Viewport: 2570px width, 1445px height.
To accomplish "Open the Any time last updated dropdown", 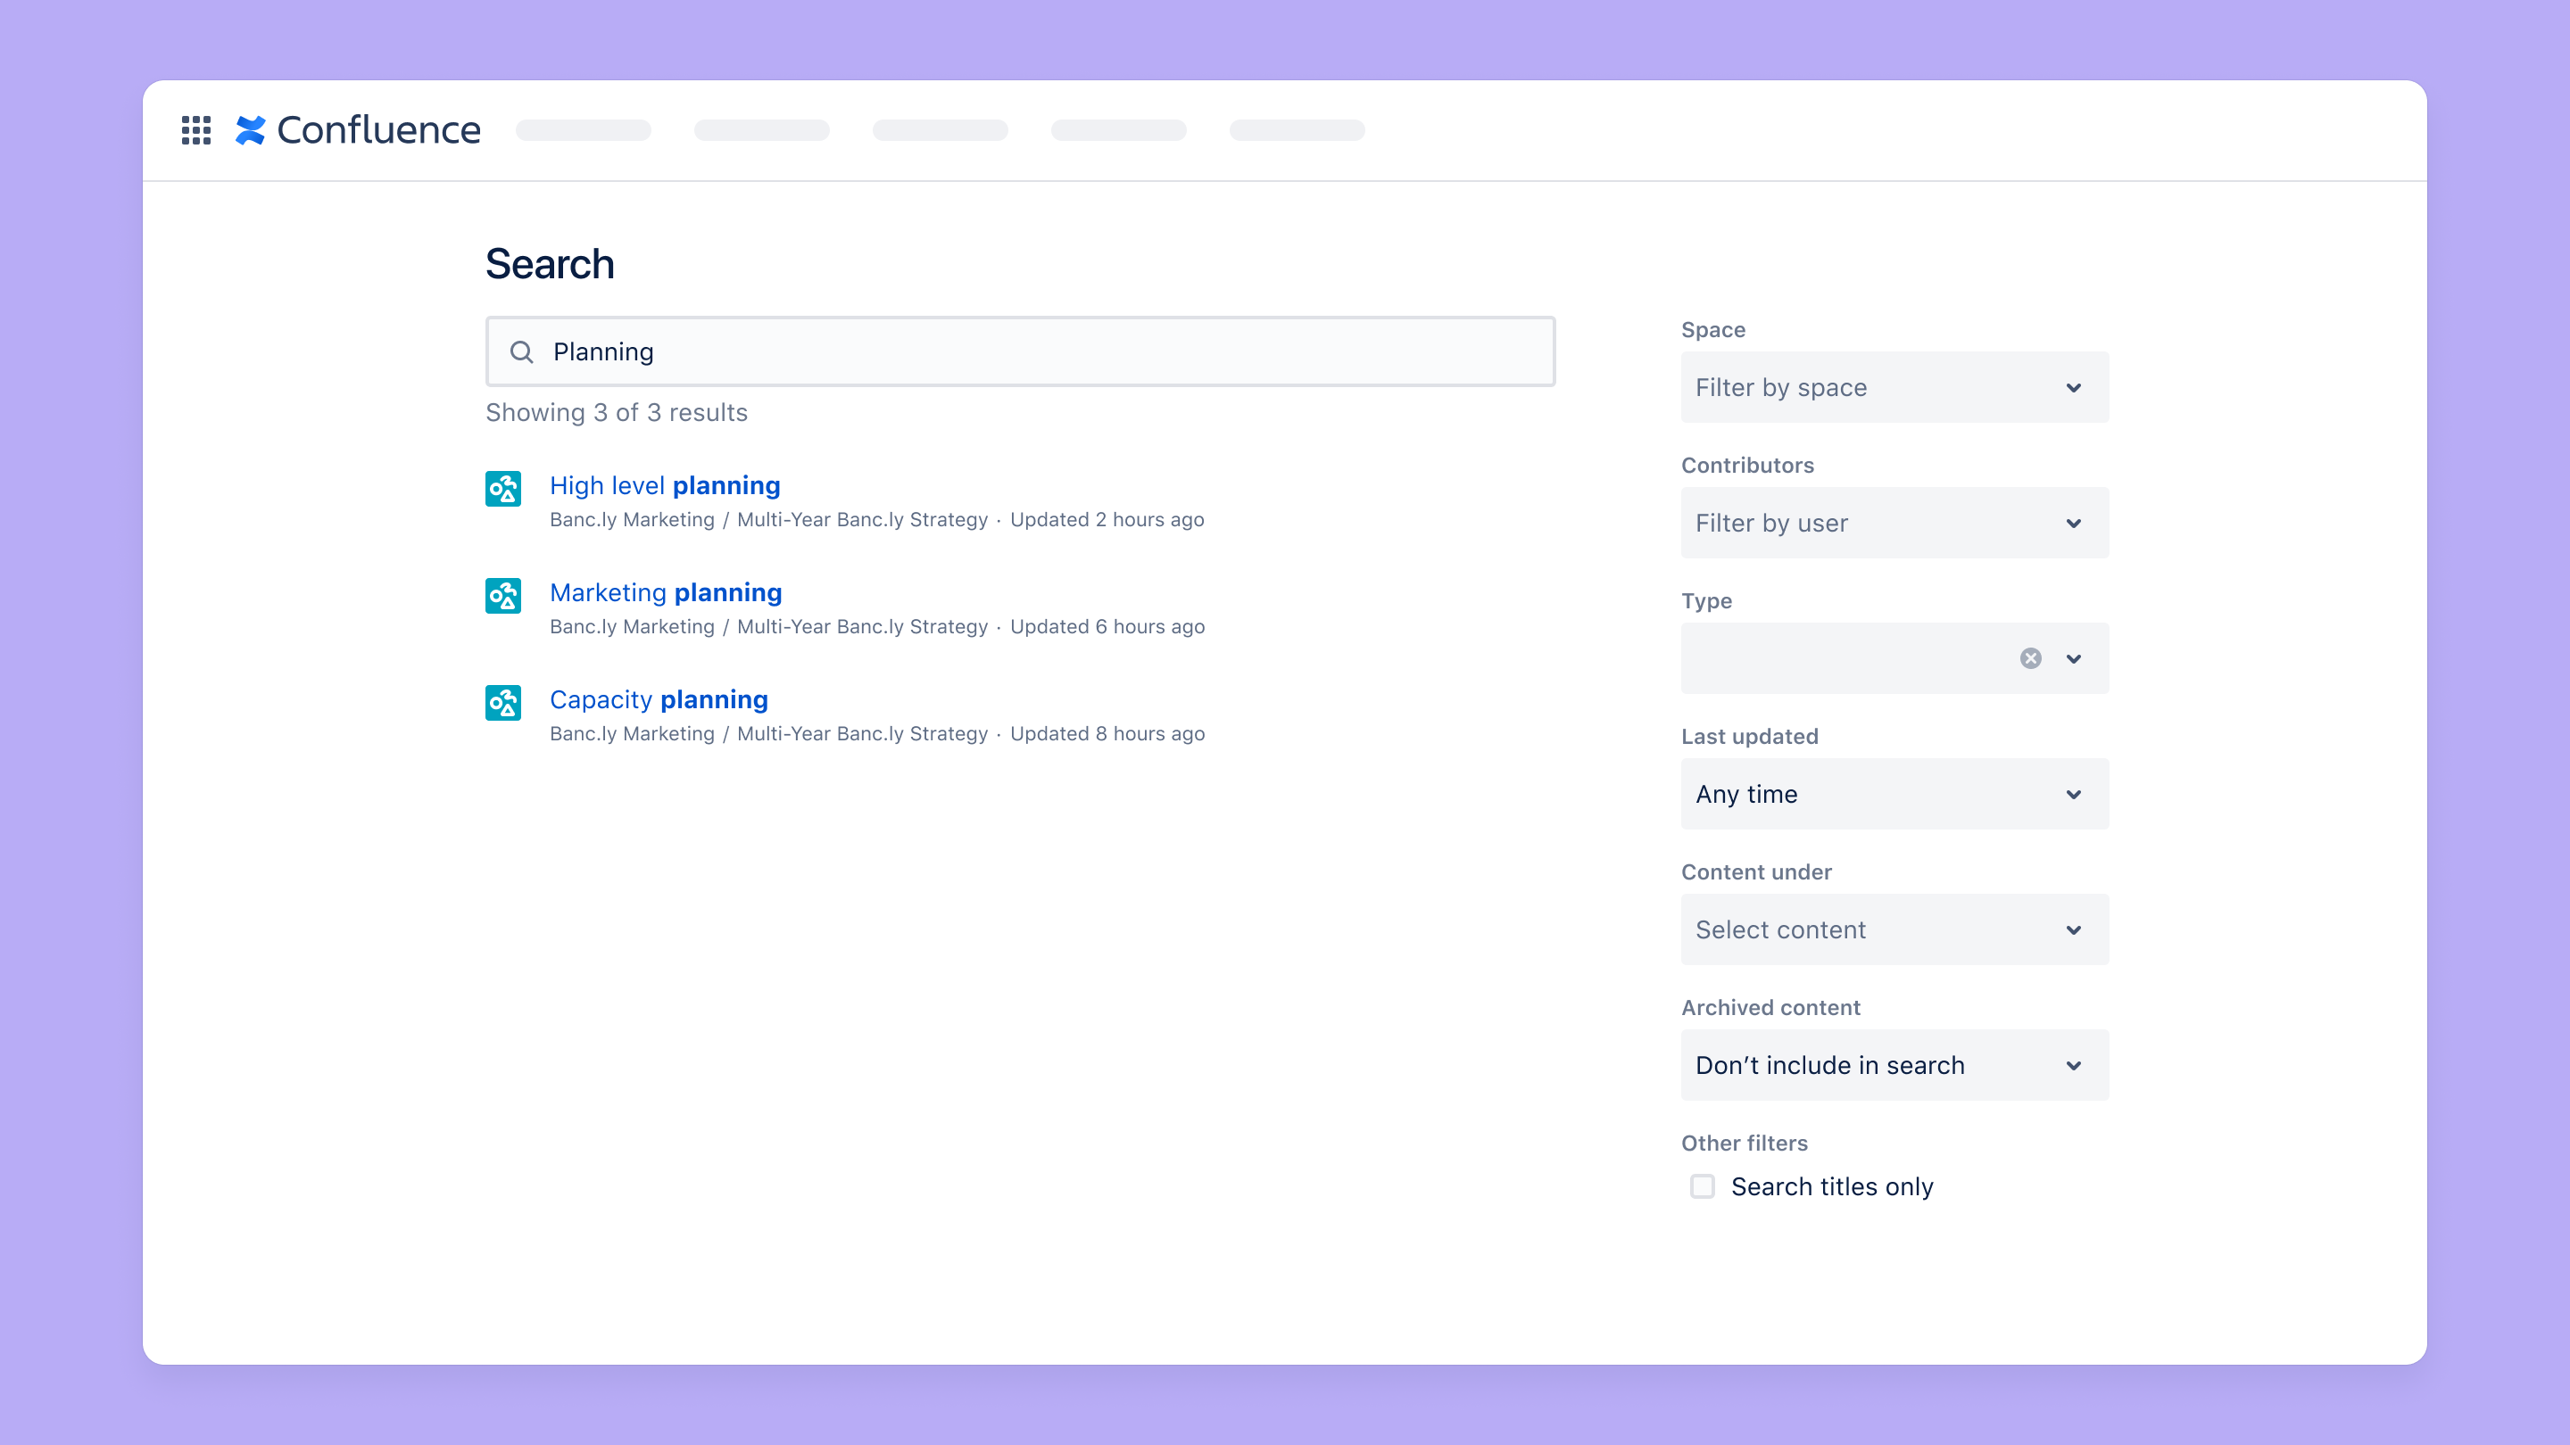I will (1893, 794).
